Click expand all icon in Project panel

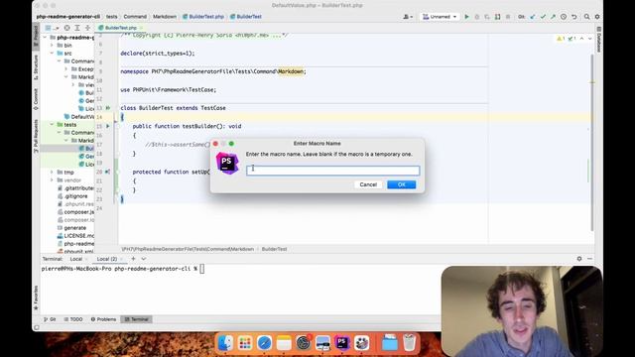click(77, 28)
